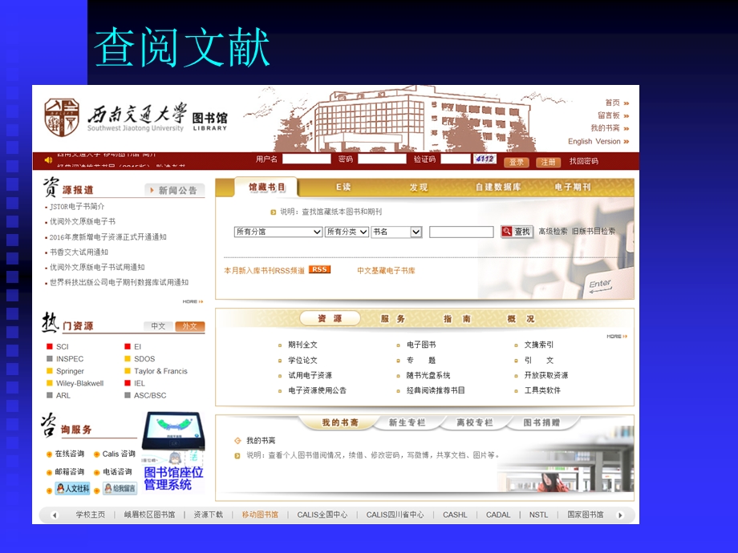The height and width of the screenshot is (553, 738).
Task: Select the 新生专栏 tab
Action: tap(407, 422)
